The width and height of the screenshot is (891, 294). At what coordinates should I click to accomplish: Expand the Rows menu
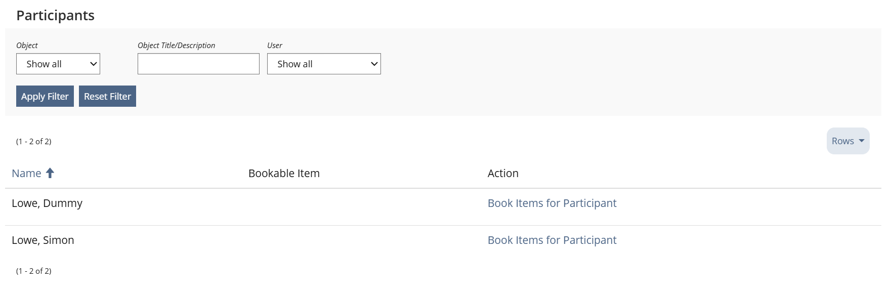click(x=847, y=141)
